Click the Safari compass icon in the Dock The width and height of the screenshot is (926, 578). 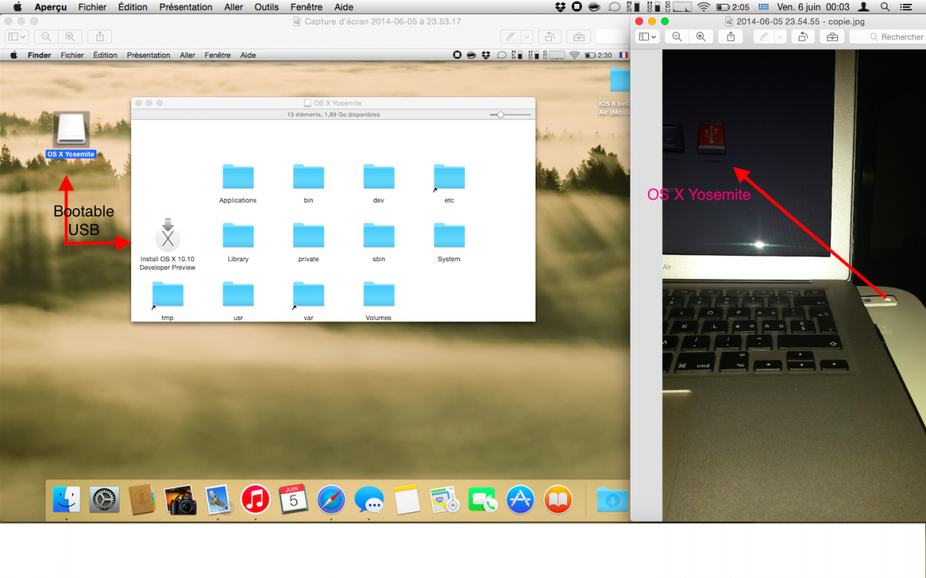(331, 500)
